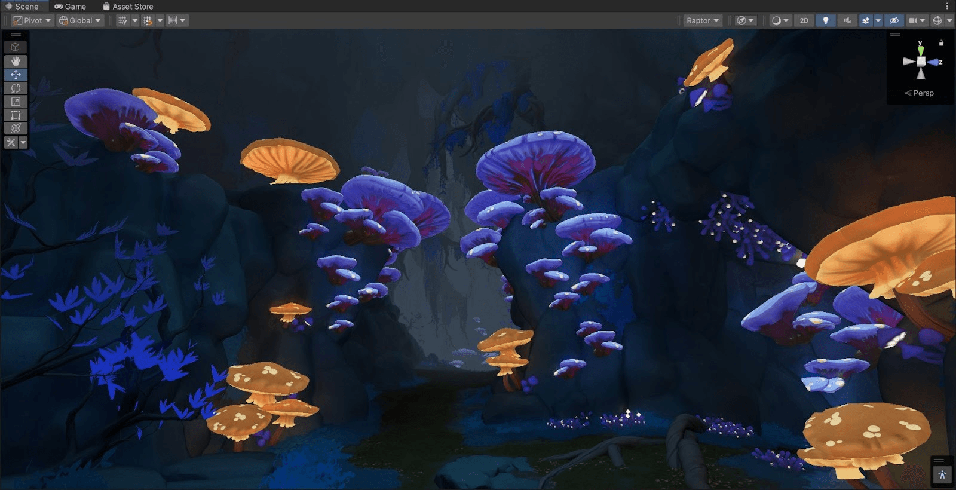This screenshot has height=490, width=956.
Task: Switch to the Game tab
Action: click(x=71, y=6)
